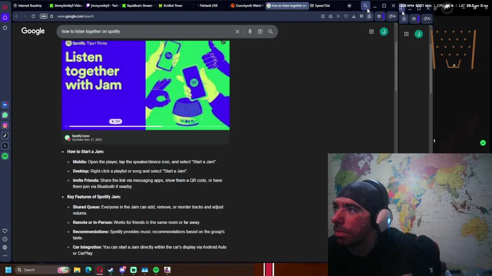Open the Easy Setup lines icon
Viewport: 492px width, 276px height.
click(361, 16)
